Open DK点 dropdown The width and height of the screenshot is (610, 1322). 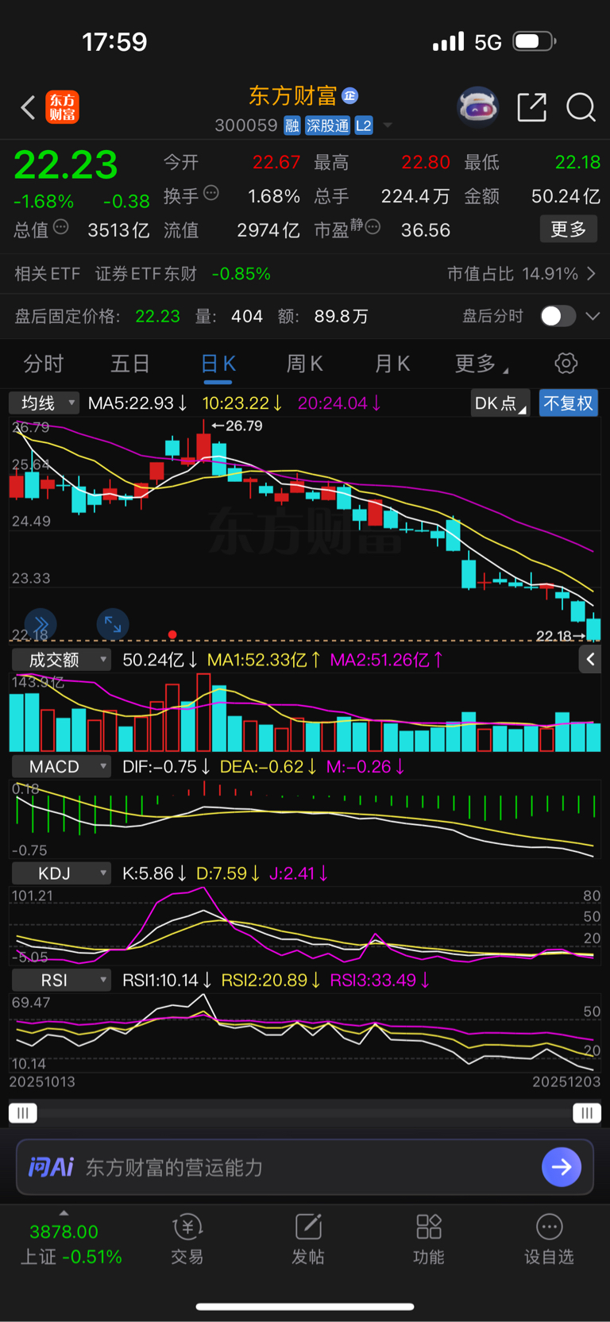500,403
